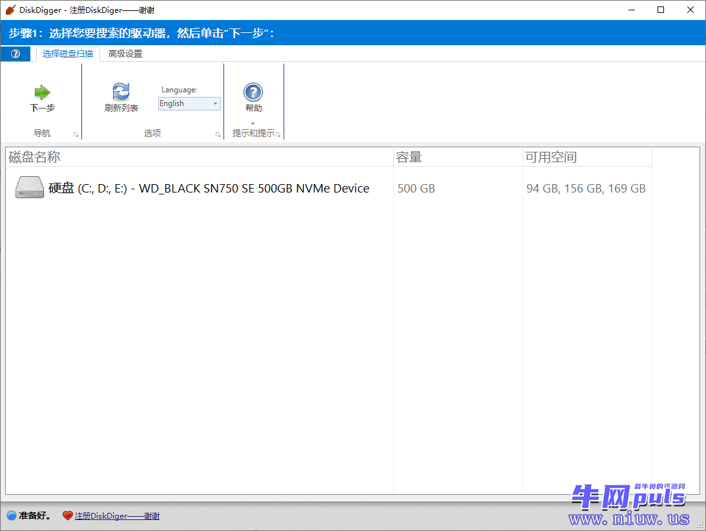The image size is (706, 531).
Task: Switch to the 选择磁盘扫描 tab
Action: [68, 54]
